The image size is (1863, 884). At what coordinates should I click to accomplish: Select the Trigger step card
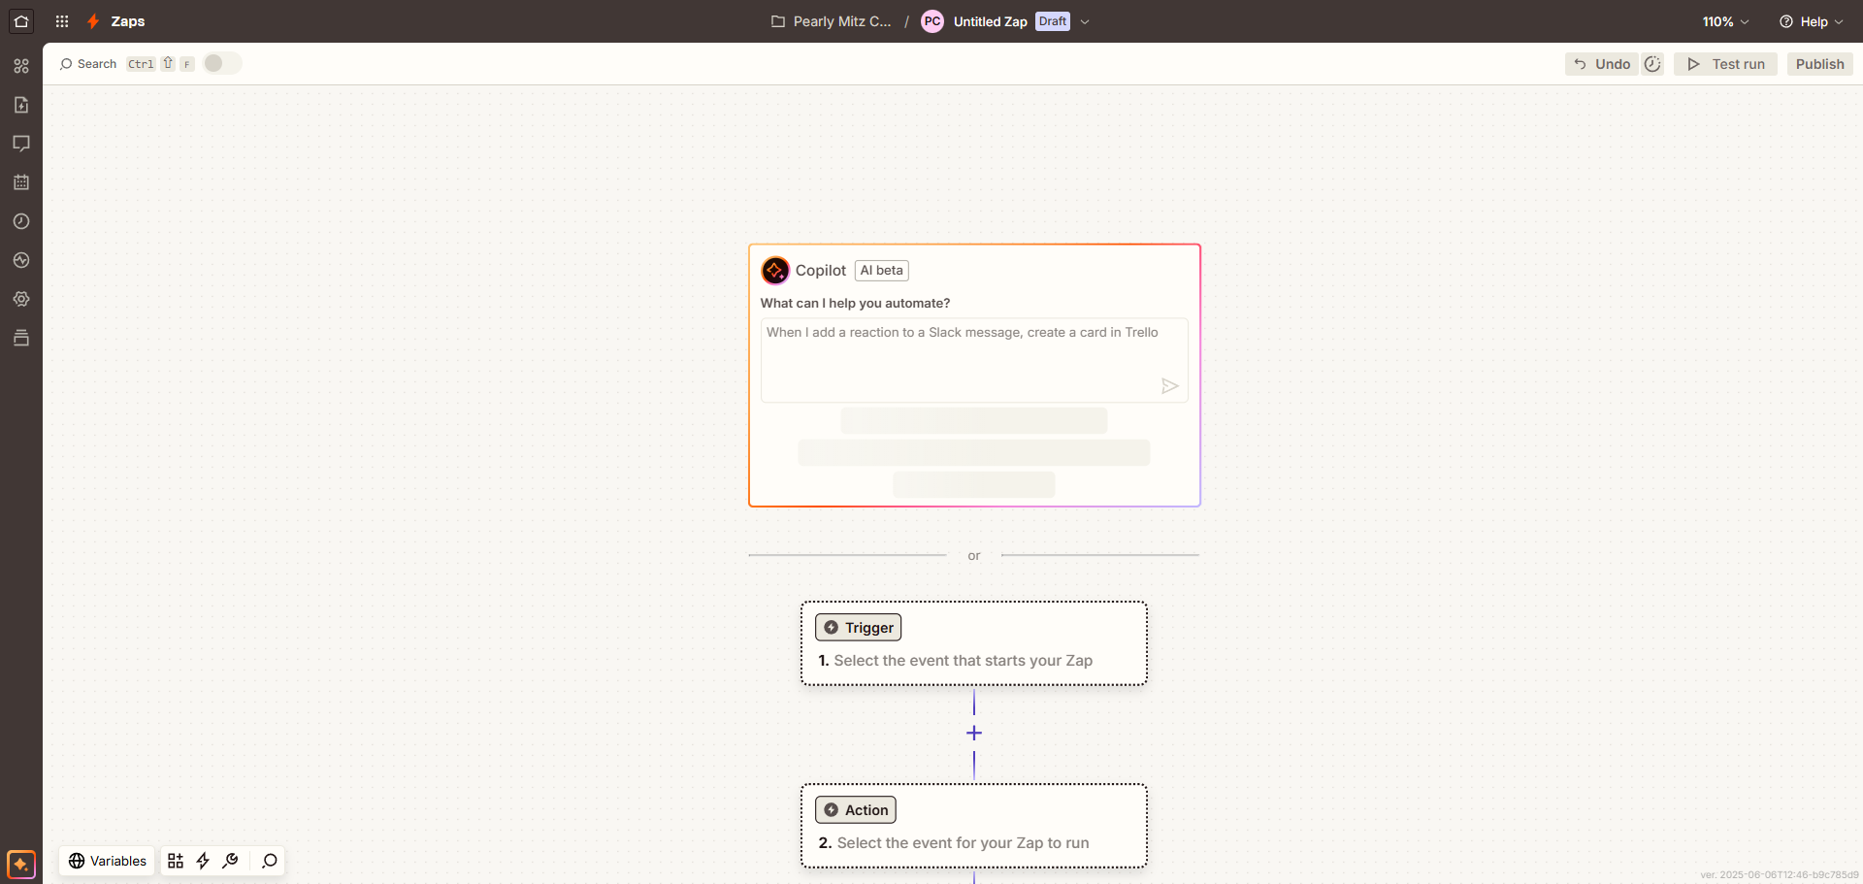(973, 643)
